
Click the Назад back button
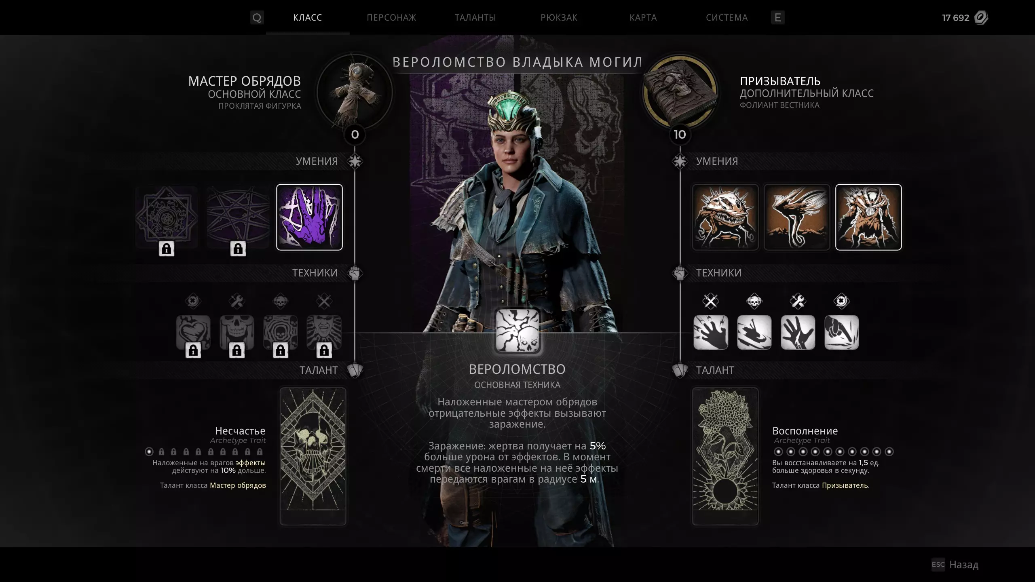(x=955, y=565)
